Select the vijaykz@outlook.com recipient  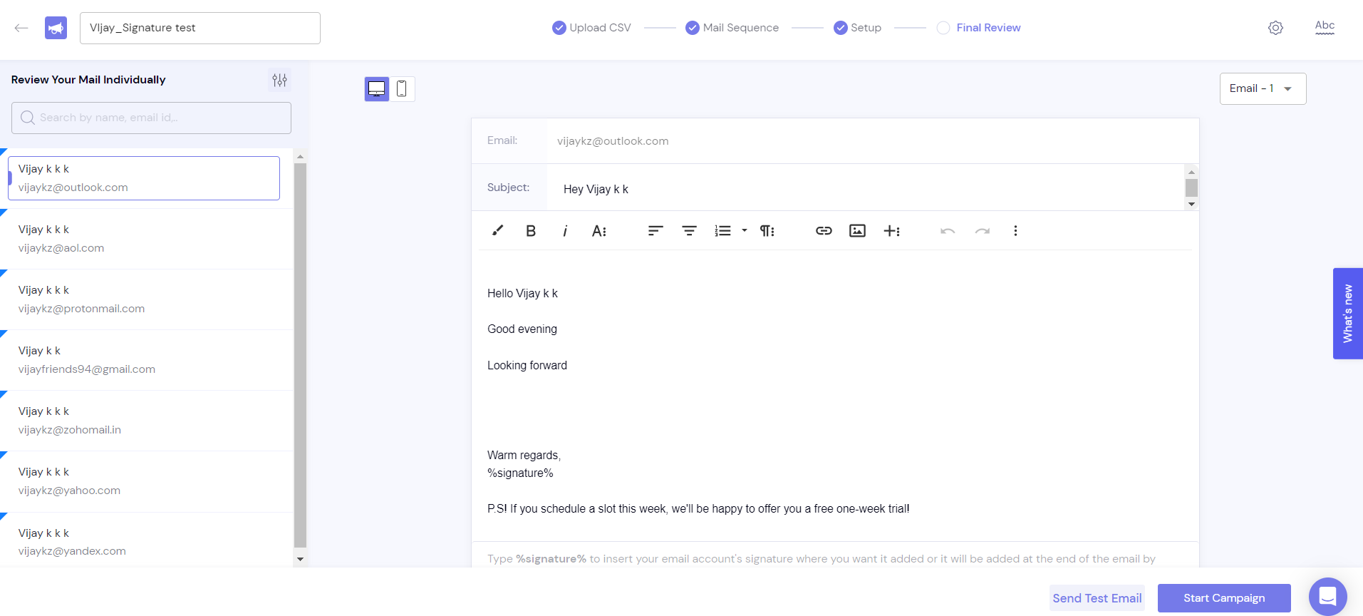coord(144,178)
